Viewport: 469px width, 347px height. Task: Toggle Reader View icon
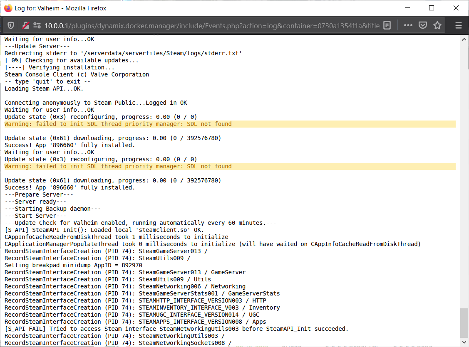(x=387, y=25)
